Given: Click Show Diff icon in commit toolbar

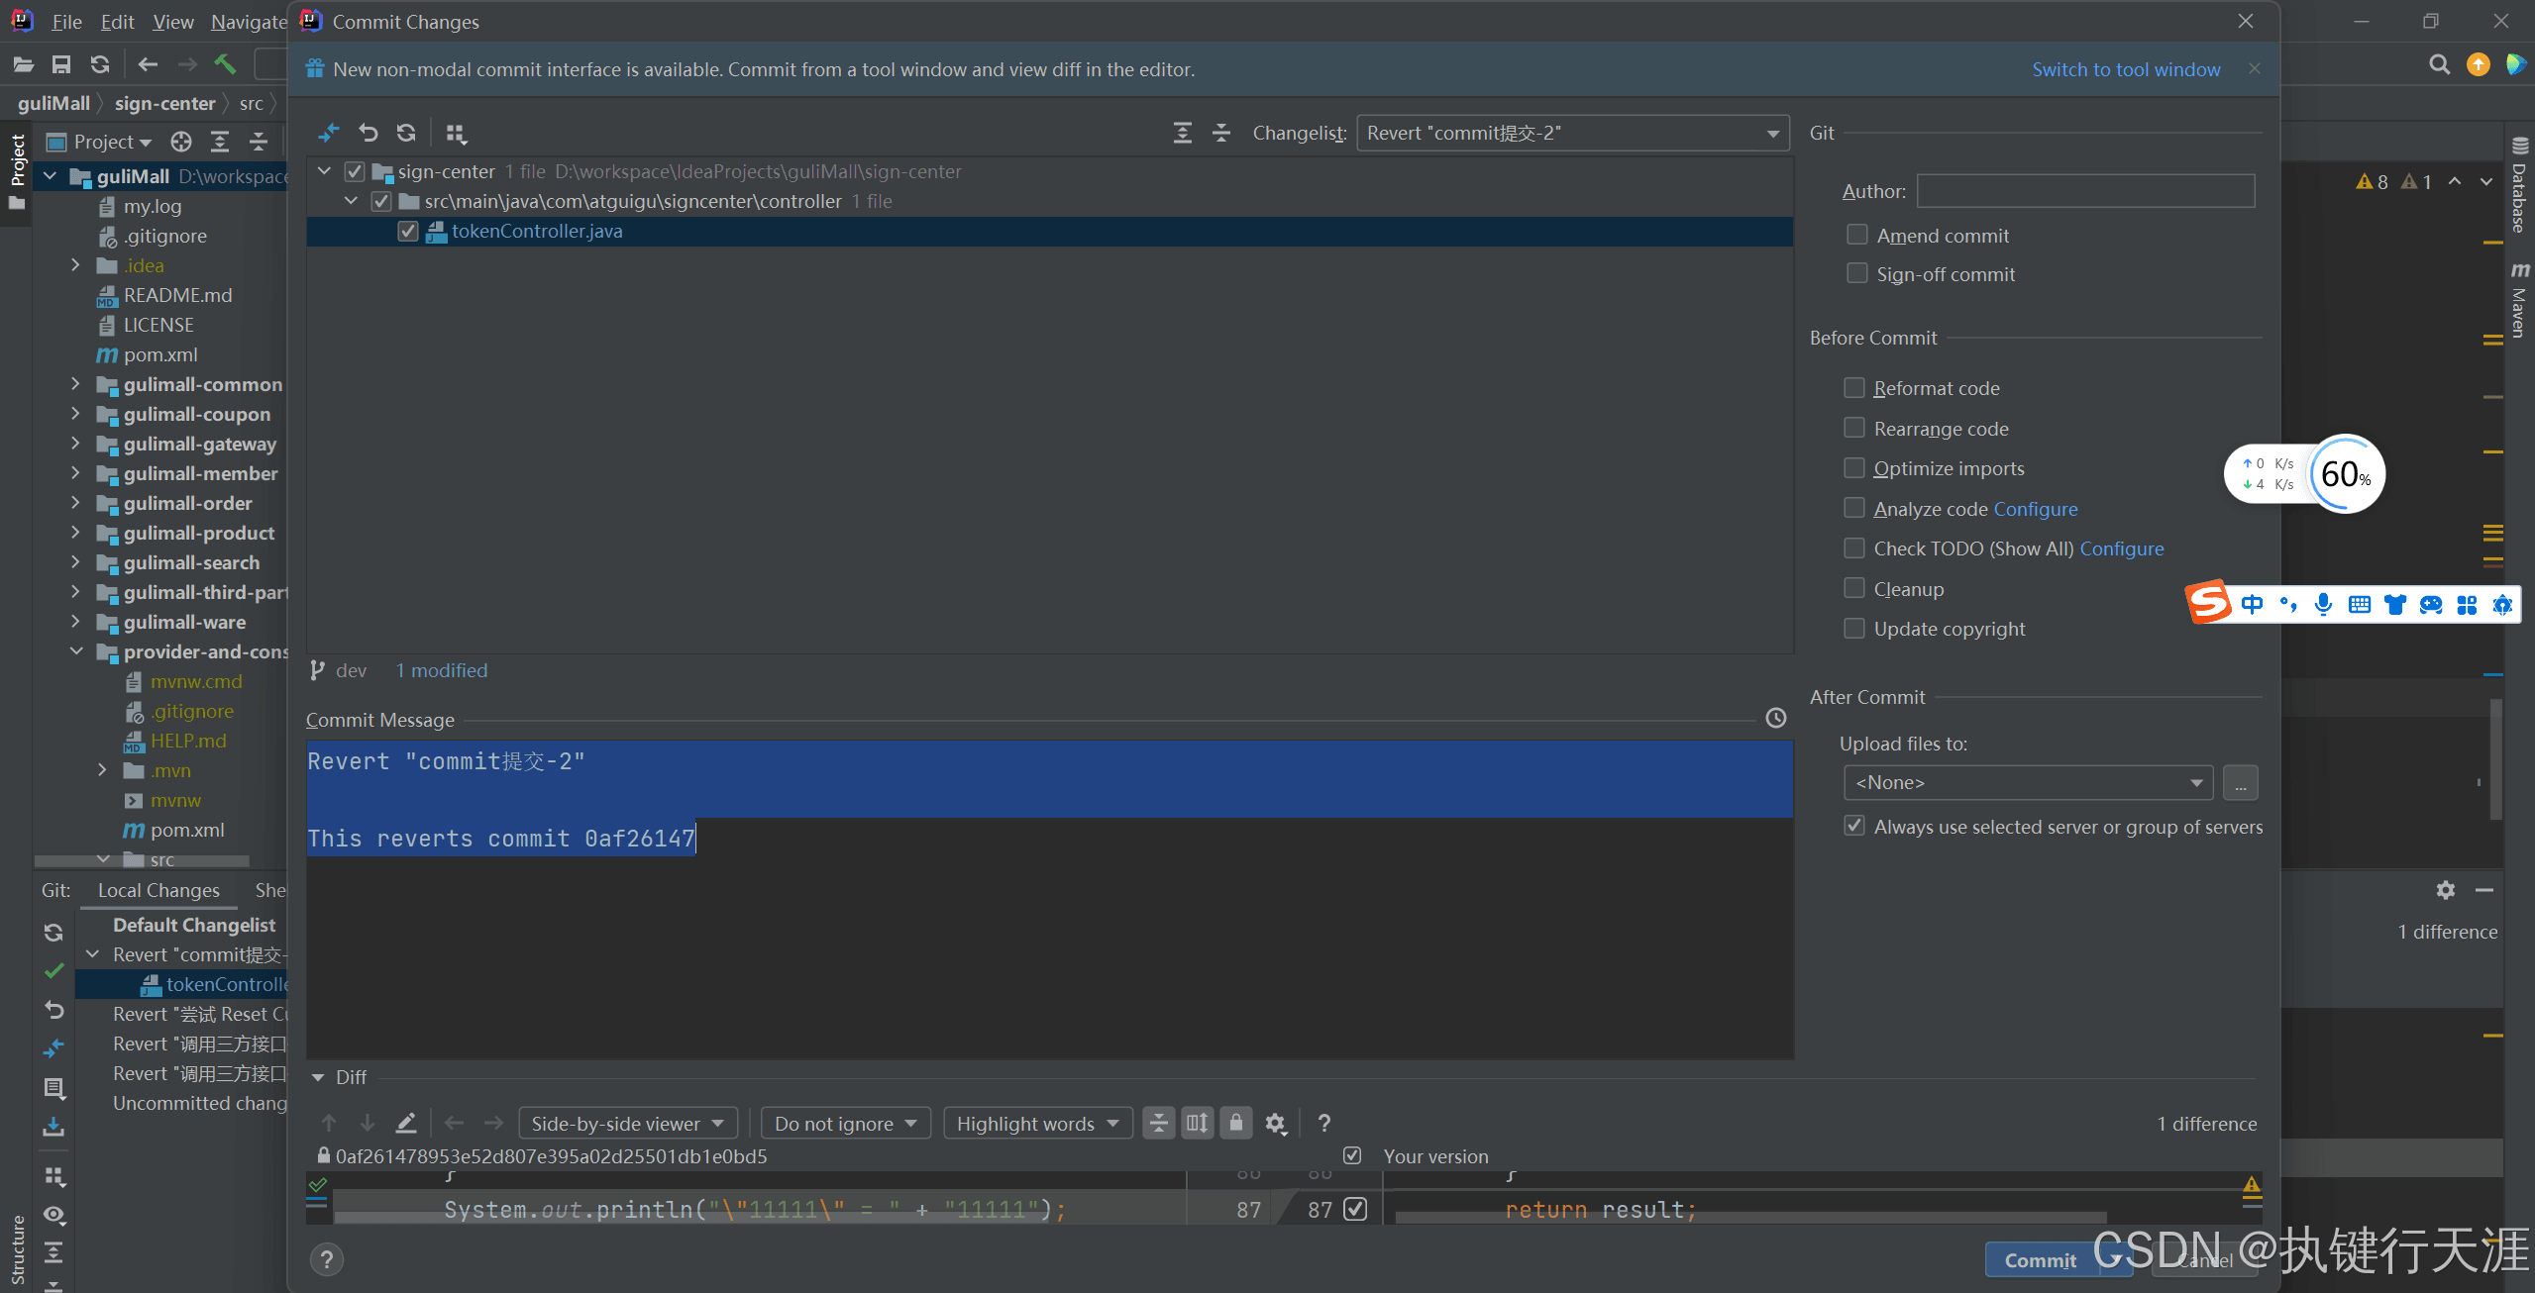Looking at the screenshot, I should (329, 133).
